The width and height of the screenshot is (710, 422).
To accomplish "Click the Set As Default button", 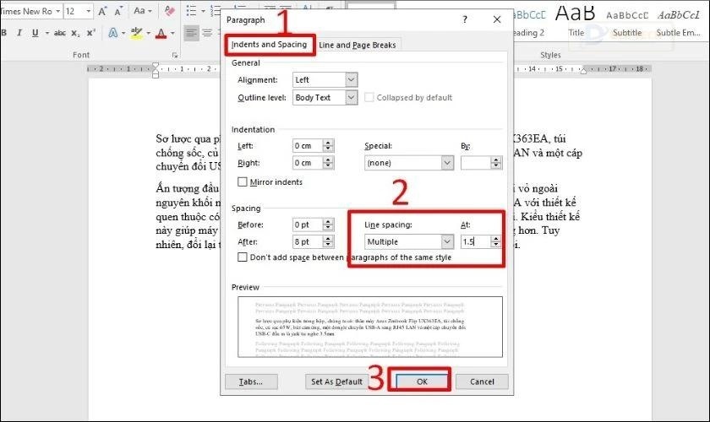I will click(336, 381).
